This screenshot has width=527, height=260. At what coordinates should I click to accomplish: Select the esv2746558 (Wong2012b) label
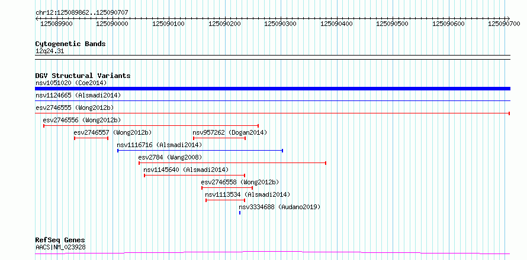pos(240,182)
